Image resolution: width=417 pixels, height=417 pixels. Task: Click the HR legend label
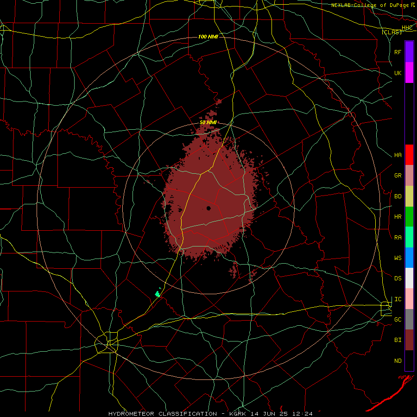coord(398,217)
